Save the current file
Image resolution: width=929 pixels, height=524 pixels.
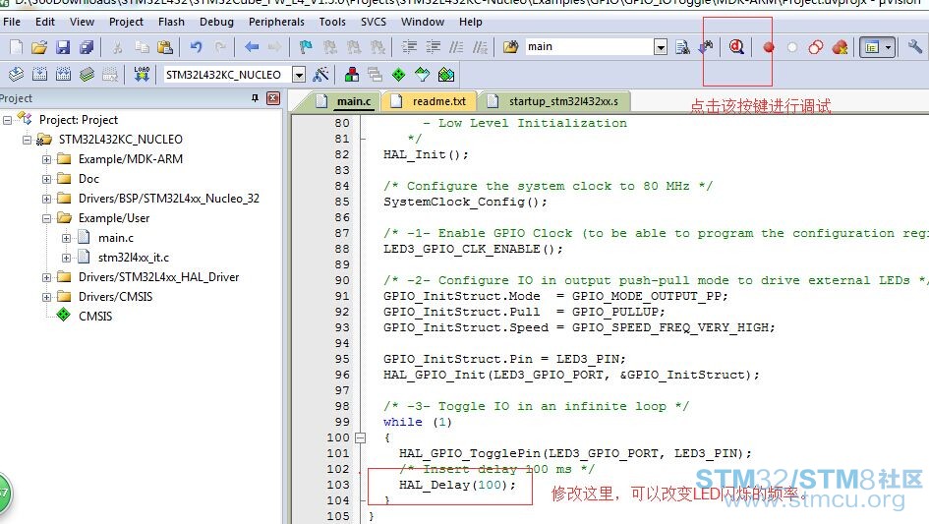63,47
